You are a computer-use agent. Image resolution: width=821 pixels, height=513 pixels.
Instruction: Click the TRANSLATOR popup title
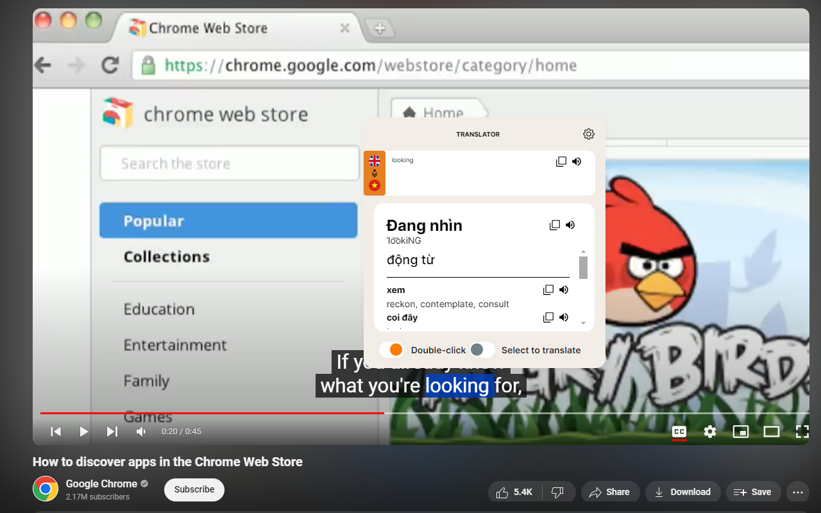pos(478,135)
